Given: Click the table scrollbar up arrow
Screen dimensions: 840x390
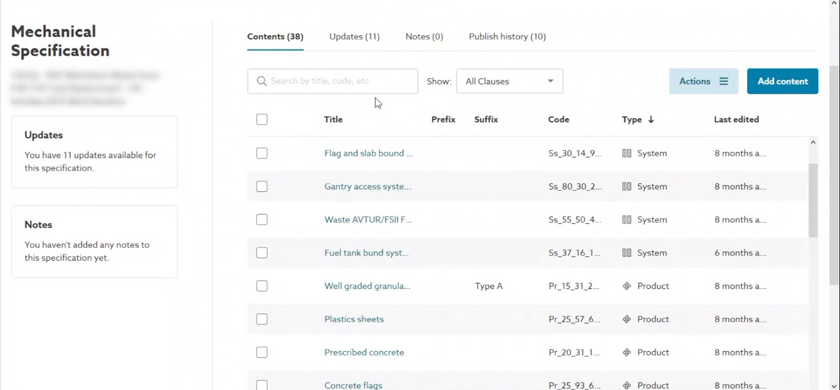Looking at the screenshot, I should point(813,142).
